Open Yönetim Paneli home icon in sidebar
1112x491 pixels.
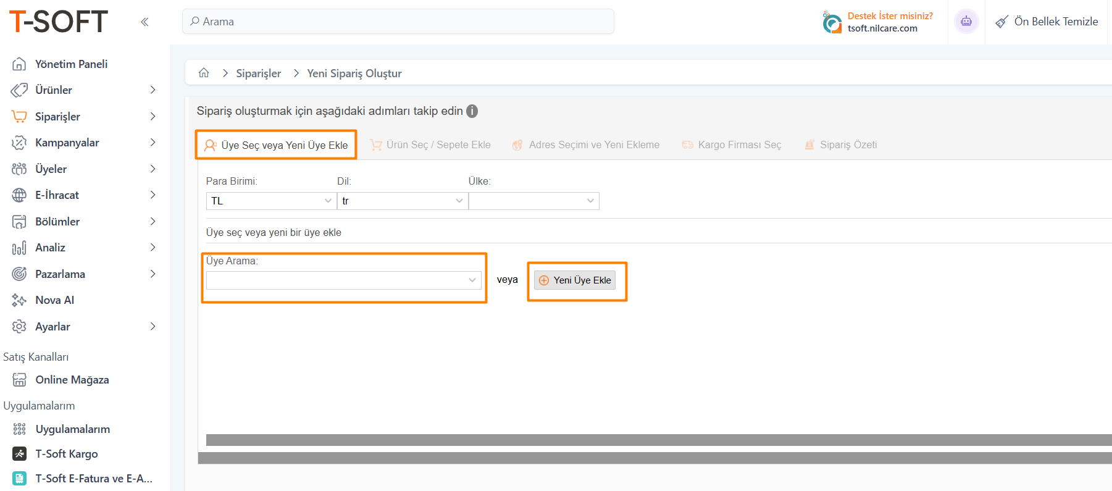[19, 64]
